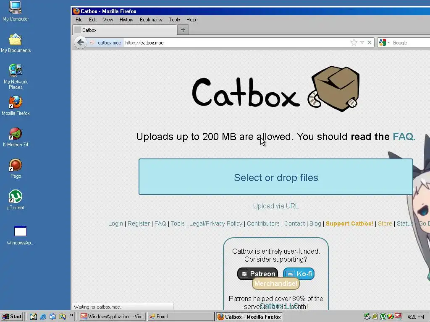Screen dimensions: 430x322
Task: Click the Firefox icon in title bar
Action: 76,11
